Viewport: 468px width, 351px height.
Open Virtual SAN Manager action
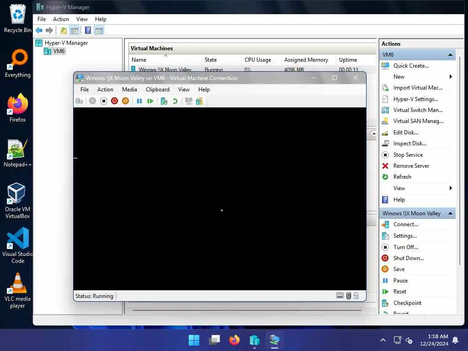tap(418, 121)
